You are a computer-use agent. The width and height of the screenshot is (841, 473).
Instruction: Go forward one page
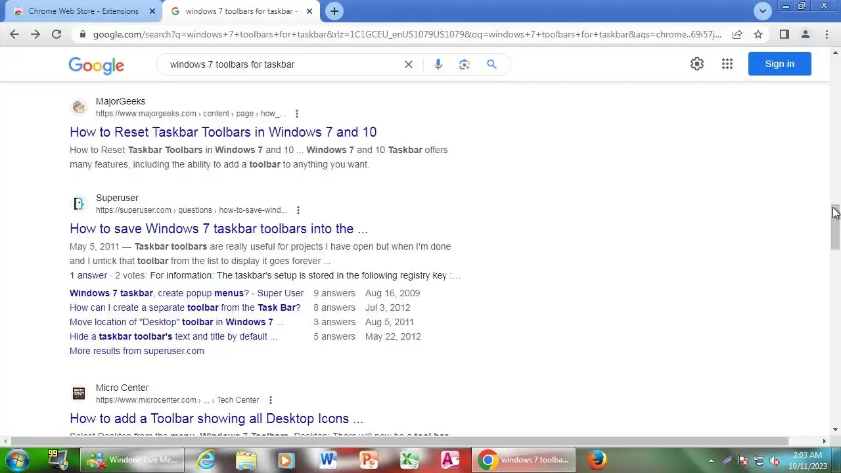pyautogui.click(x=35, y=34)
